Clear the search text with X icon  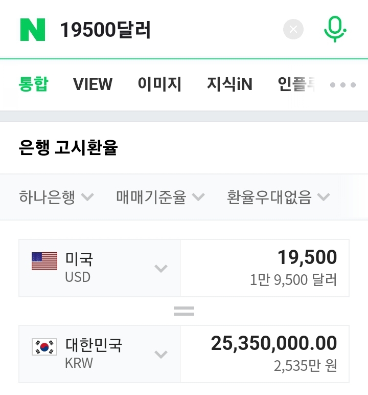[293, 30]
